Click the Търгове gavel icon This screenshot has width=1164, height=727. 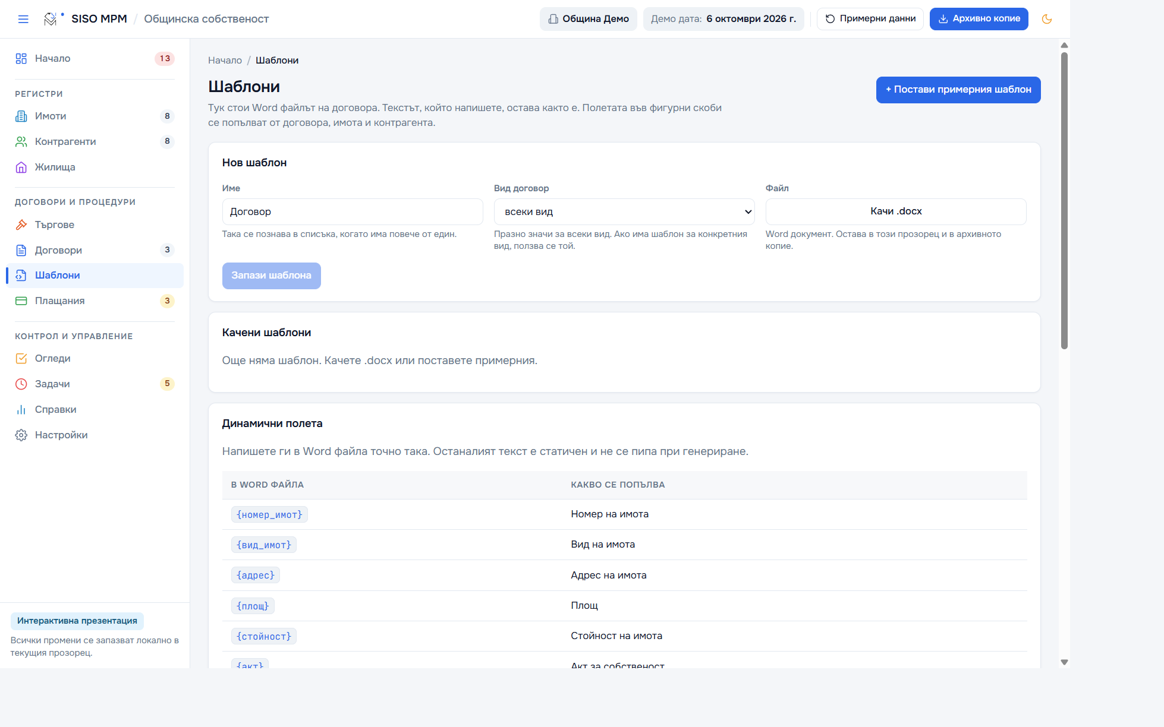[x=21, y=225]
